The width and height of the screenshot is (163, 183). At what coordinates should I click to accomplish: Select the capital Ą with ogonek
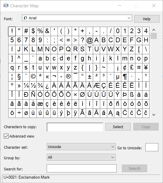(x=110, y=113)
